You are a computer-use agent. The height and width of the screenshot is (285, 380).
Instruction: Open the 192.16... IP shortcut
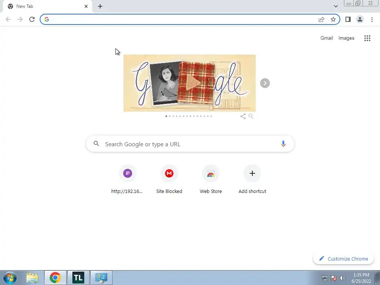(x=128, y=180)
